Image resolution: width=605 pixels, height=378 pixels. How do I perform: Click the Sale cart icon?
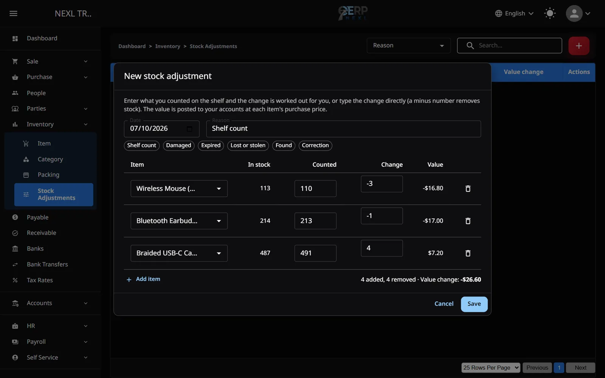(x=15, y=61)
